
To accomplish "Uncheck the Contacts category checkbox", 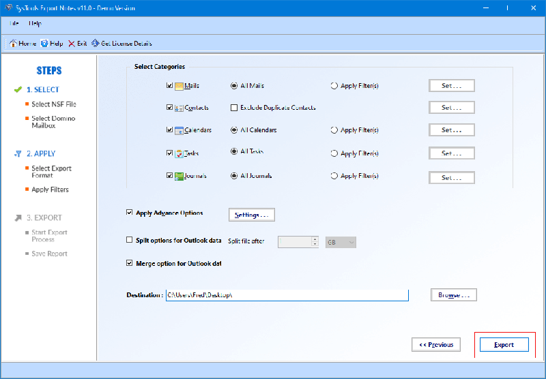I will coord(169,107).
